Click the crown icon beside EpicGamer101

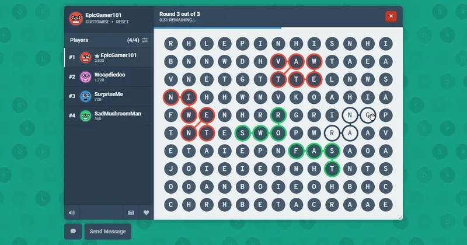click(97, 55)
